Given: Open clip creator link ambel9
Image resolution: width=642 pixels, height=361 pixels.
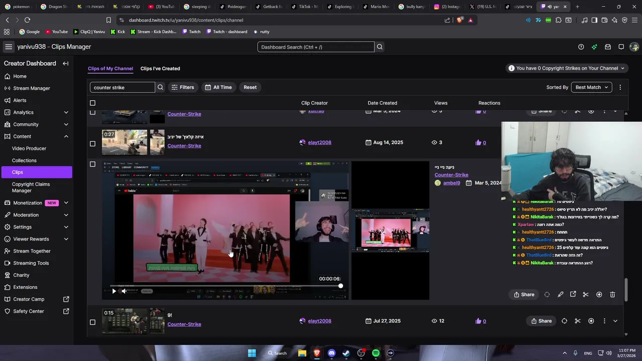Looking at the screenshot, I should (451, 183).
